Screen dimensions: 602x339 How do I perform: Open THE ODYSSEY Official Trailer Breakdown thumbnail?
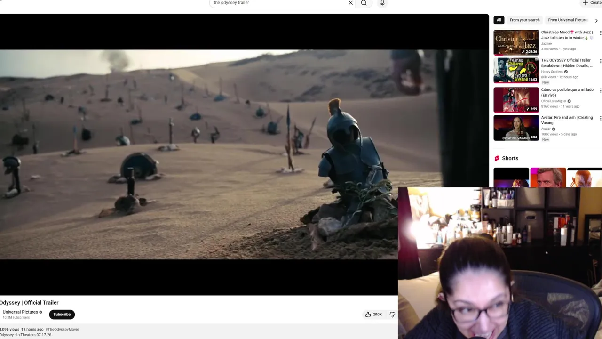(x=516, y=70)
